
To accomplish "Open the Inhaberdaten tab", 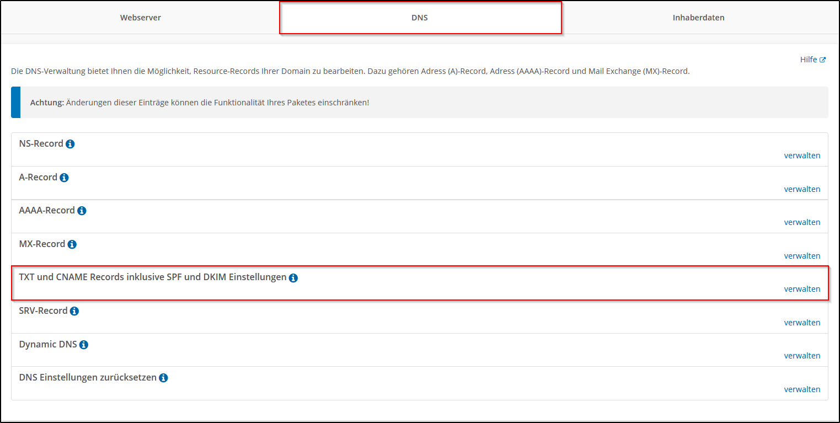I will (698, 18).
